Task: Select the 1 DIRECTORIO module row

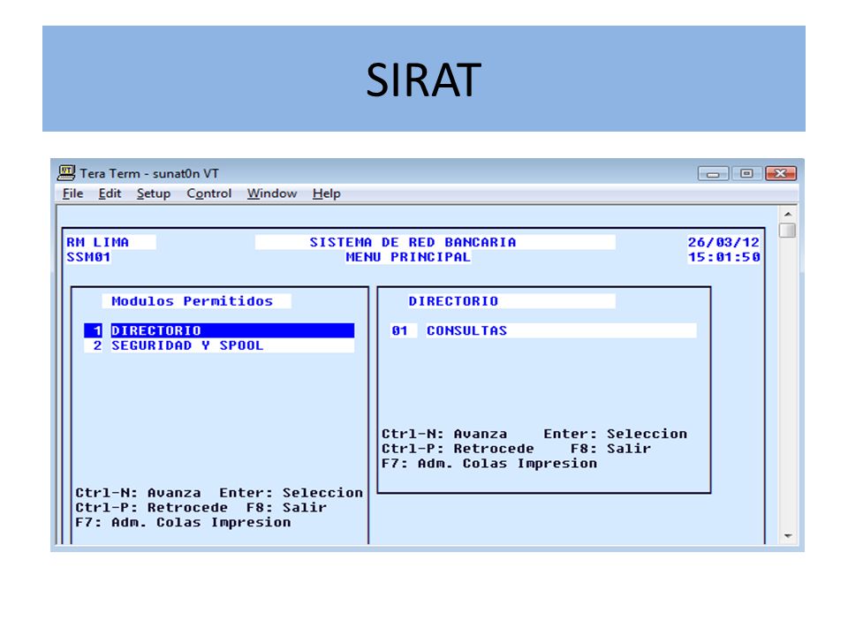Action: 219,330
